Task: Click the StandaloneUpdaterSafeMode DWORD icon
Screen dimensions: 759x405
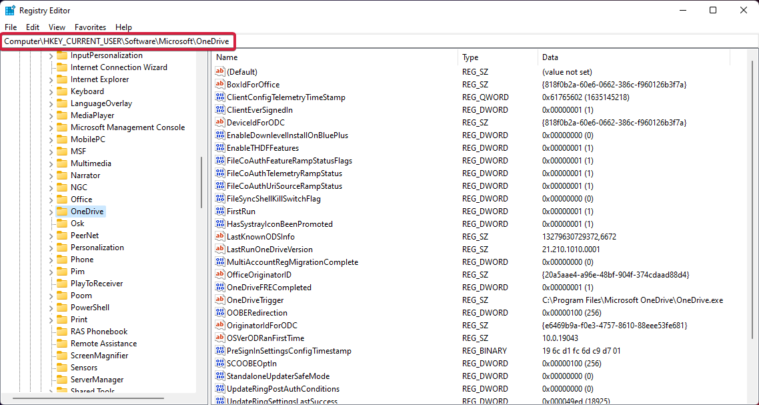Action: pyautogui.click(x=220, y=376)
